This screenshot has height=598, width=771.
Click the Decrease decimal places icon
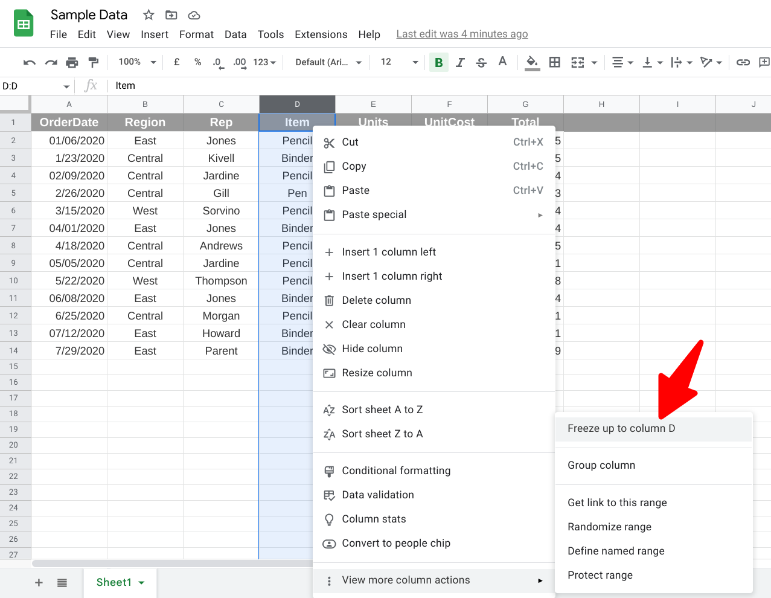coord(217,62)
